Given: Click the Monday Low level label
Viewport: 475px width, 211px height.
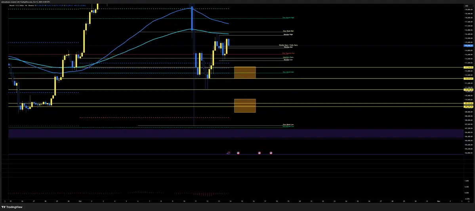Looking at the screenshot, I should coord(288,60).
